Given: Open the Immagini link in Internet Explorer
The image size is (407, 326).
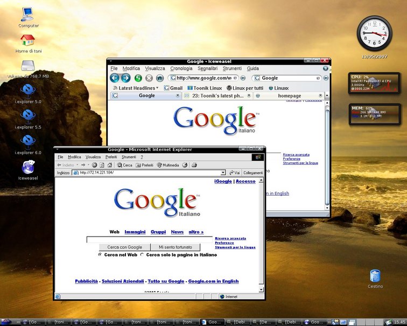Looking at the screenshot, I should pos(135,232).
